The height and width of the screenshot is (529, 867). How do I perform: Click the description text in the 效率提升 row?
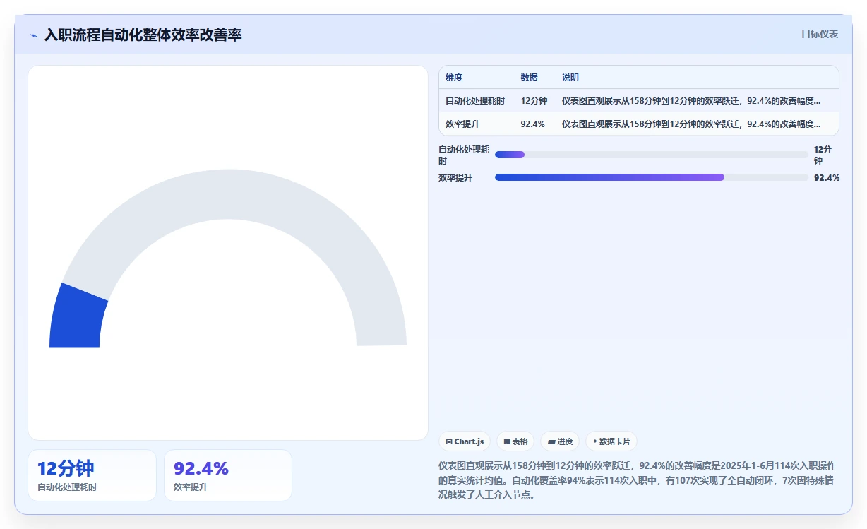tap(691, 124)
